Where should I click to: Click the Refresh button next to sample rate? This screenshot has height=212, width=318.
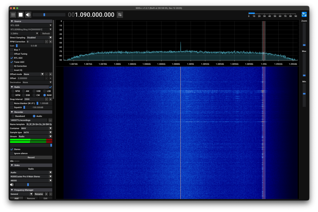coord(46,33)
